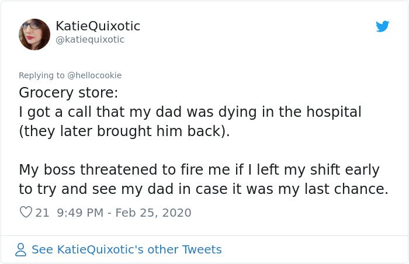Click empty footer area right of other Tweets link
The height and width of the screenshot is (264, 409).
[313, 249]
